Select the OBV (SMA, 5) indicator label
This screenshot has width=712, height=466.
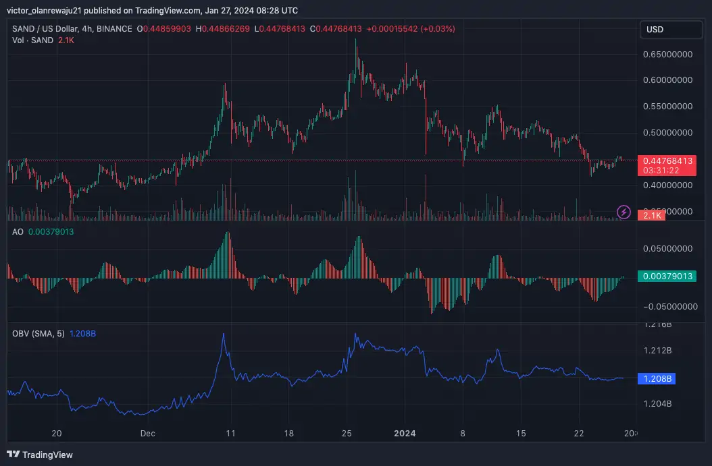(38, 334)
